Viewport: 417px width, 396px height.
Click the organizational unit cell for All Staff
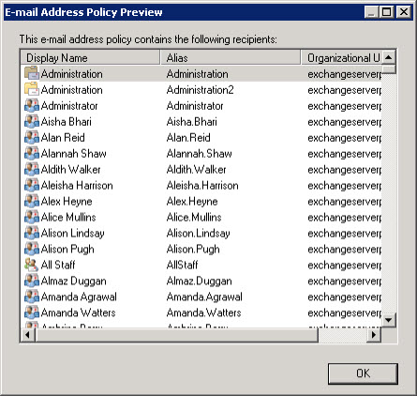pos(345,266)
